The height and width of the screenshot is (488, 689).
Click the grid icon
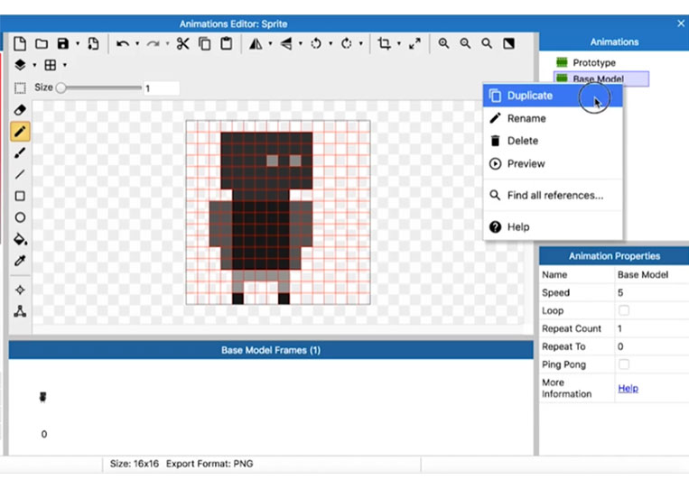[x=51, y=65]
